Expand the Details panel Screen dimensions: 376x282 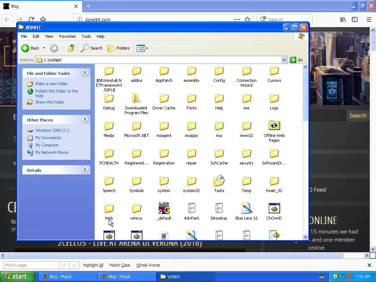click(85, 170)
